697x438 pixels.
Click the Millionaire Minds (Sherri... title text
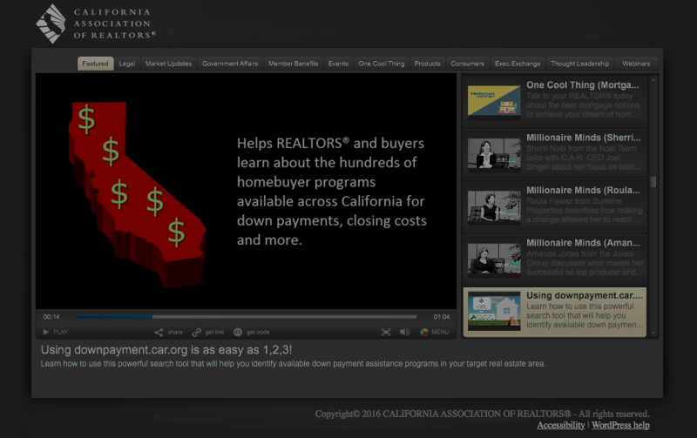coord(583,138)
